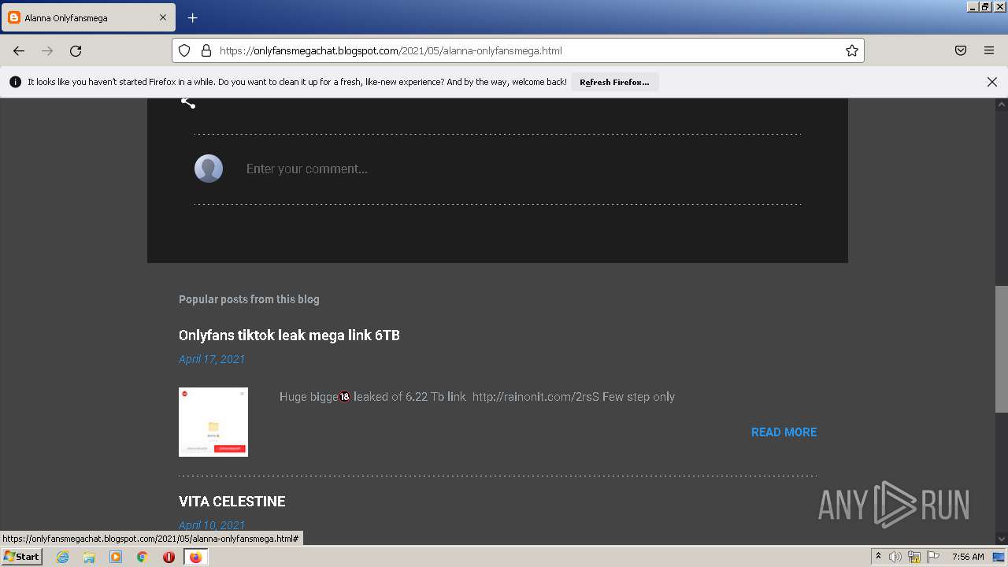Image resolution: width=1008 pixels, height=567 pixels.
Task: Launch Chrome from taskbar
Action: point(142,557)
